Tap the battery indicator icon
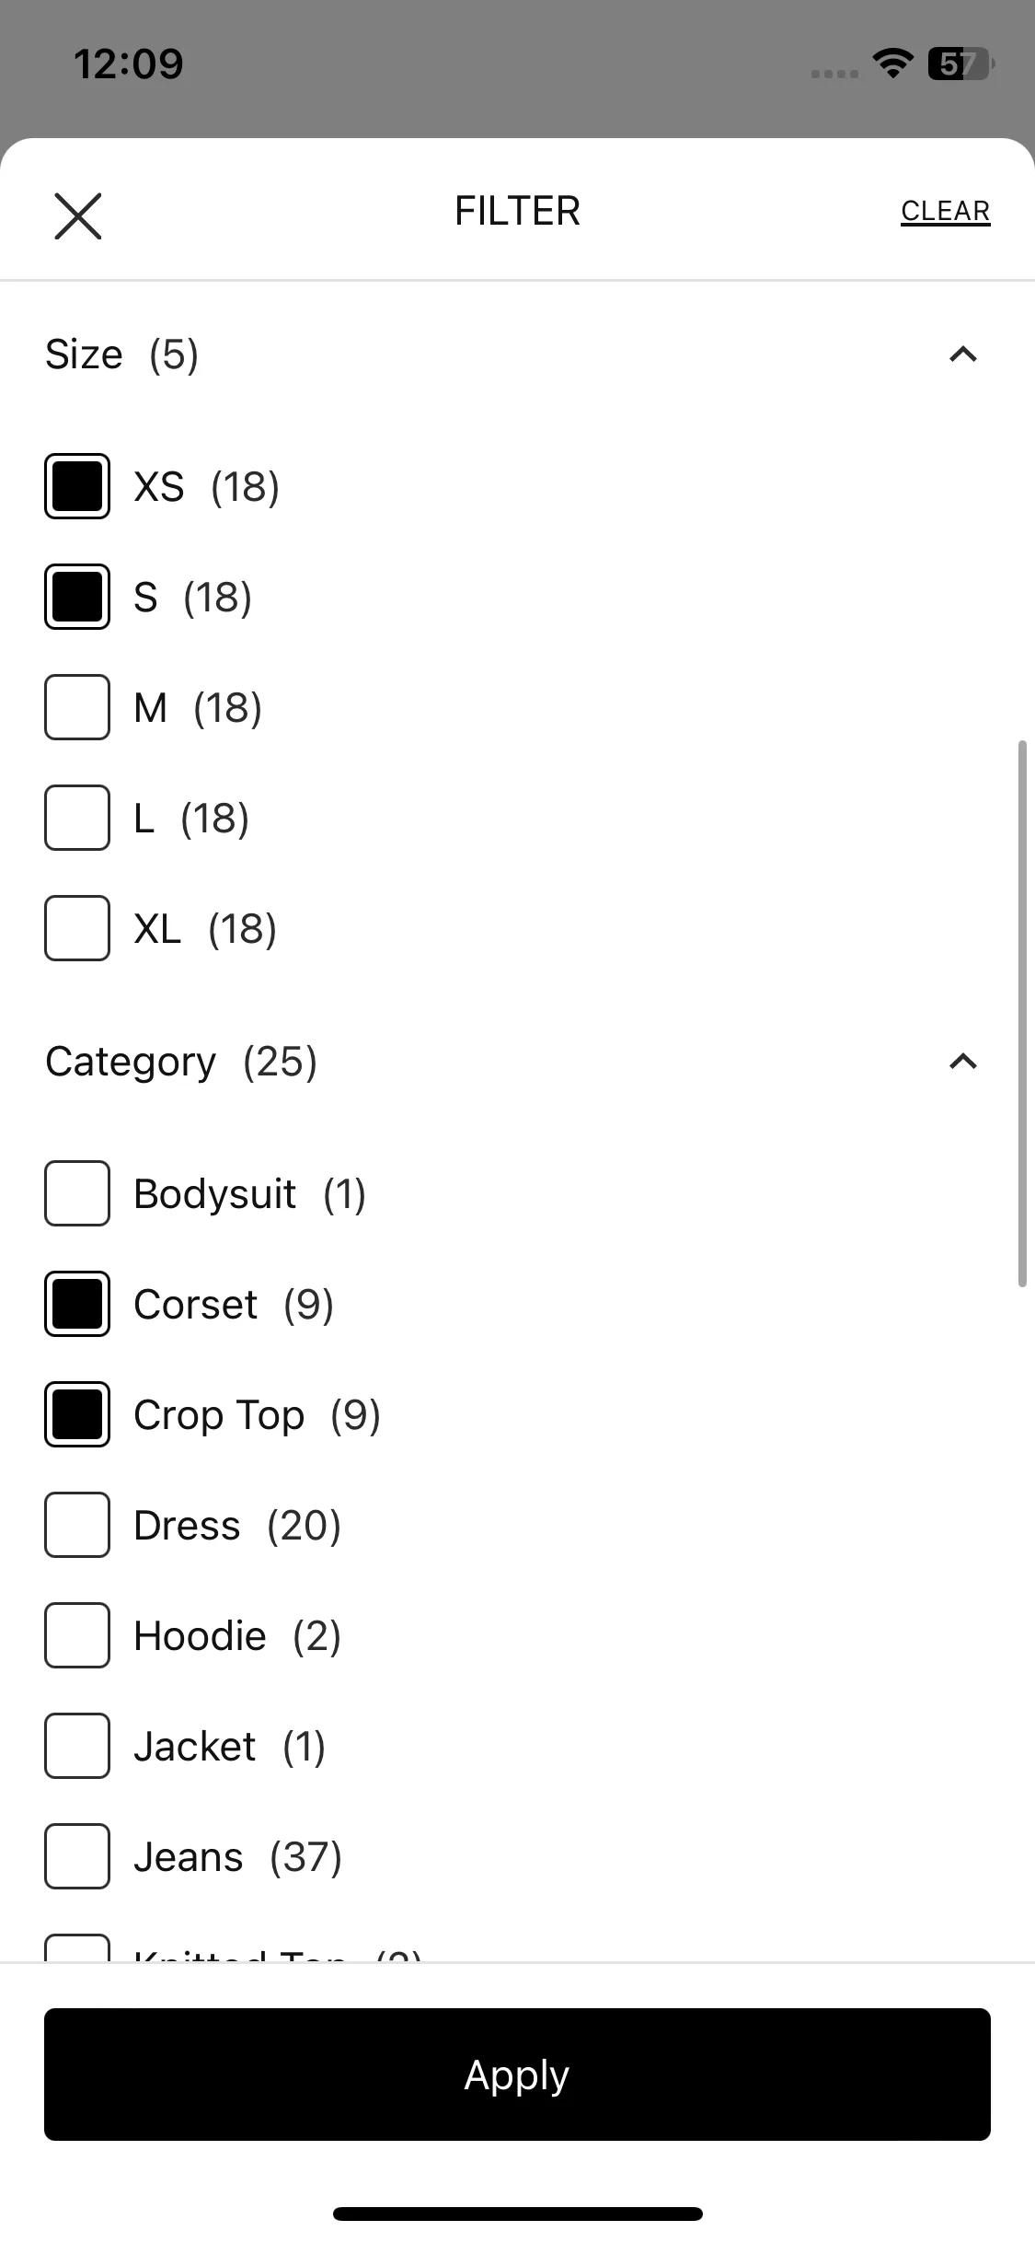This screenshot has width=1035, height=2243. 961,64
